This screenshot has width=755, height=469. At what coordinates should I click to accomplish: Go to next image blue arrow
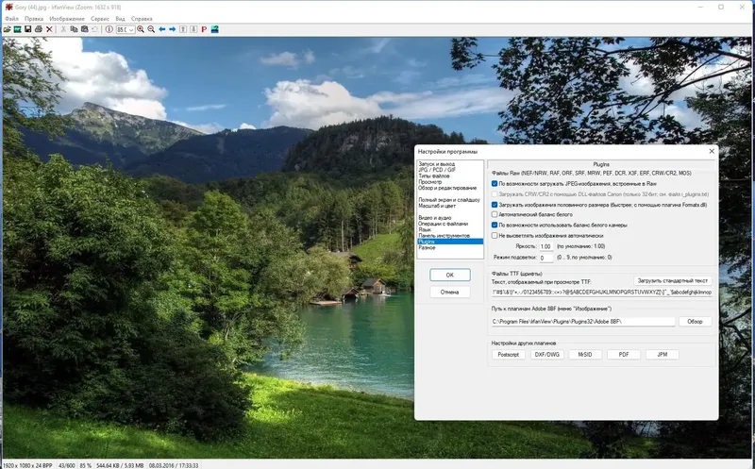(x=173, y=29)
